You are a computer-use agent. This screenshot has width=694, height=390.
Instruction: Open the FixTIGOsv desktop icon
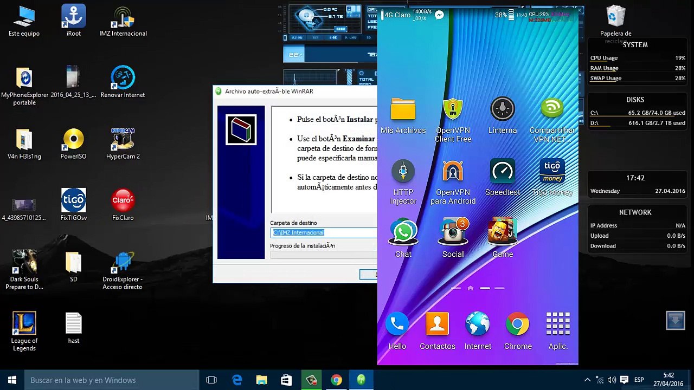click(73, 205)
